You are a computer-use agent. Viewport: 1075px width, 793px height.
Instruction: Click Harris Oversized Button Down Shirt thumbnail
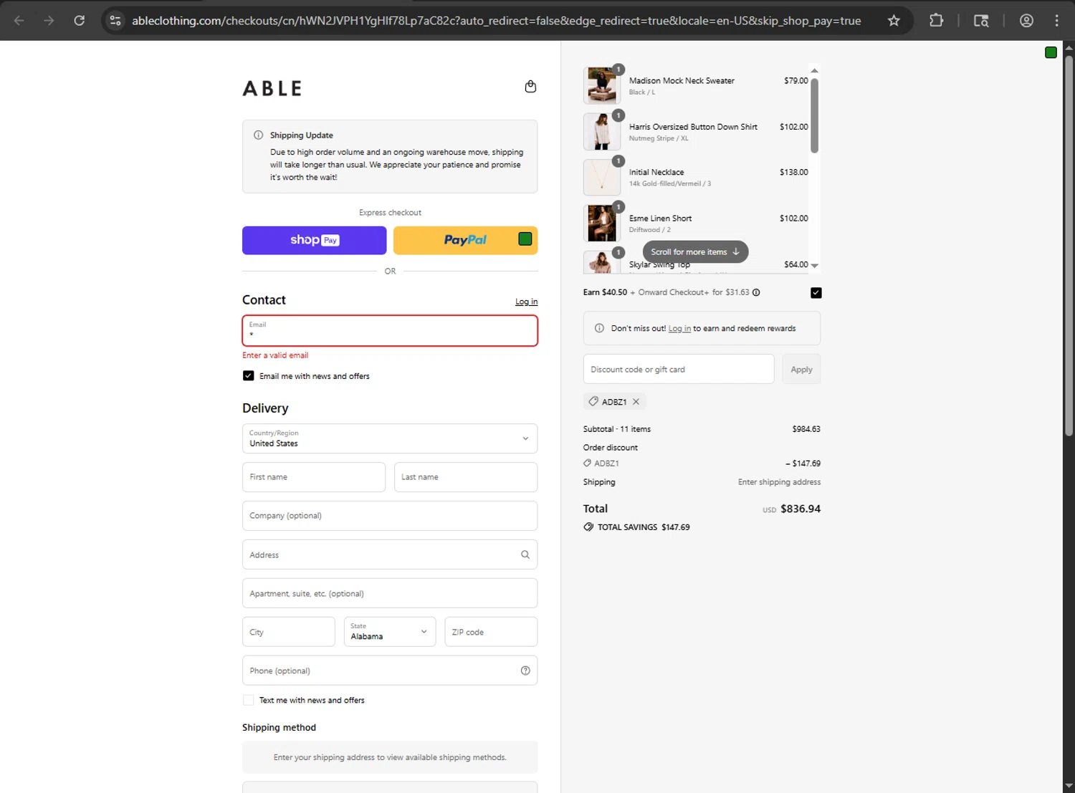click(x=602, y=132)
